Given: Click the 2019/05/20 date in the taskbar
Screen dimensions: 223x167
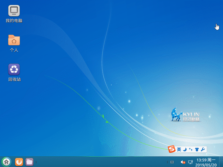Looking at the screenshot, I should click(206, 165).
